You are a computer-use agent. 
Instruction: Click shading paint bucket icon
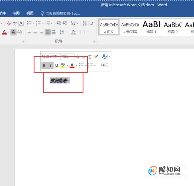73,32
